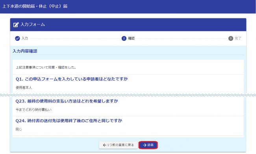The image size is (256, 154).
Task: Click the answer 同じ under Q24
Action: pos(19,129)
